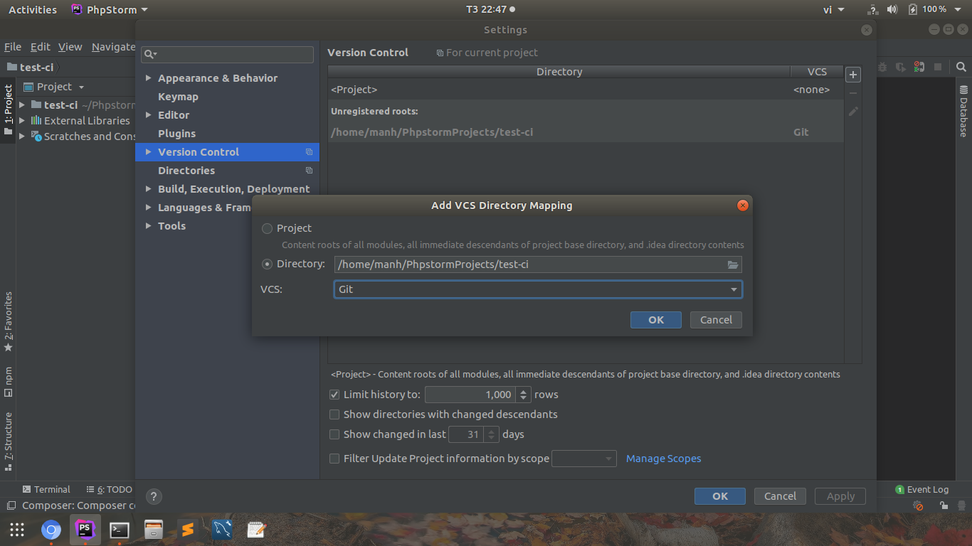This screenshot has height=546, width=972.
Task: Click the plus icon to add VCS mapping
Action: pos(853,75)
